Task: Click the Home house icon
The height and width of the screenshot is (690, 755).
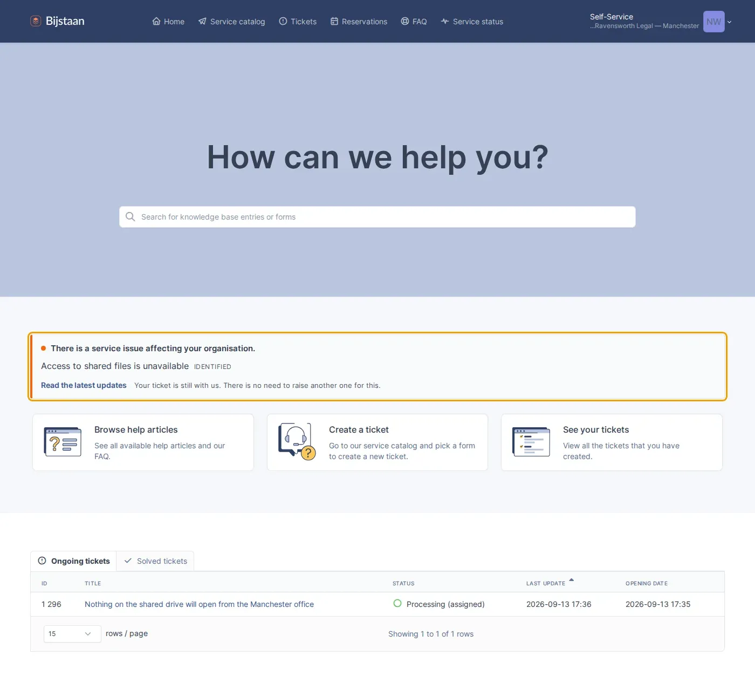Action: 156,22
